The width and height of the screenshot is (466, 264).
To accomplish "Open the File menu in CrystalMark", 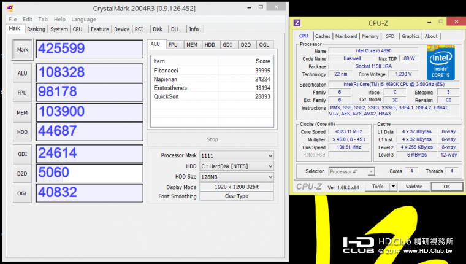I will click(x=12, y=20).
